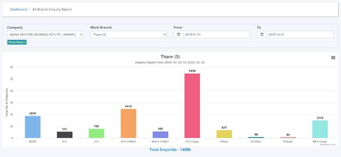Click the ScPass axis label
This screenshot has width=341, height=157.
[224, 141]
